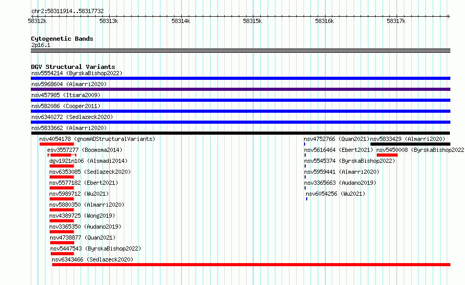
Task: Click the long red bar under nsv6343466
Action: (x=251, y=265)
